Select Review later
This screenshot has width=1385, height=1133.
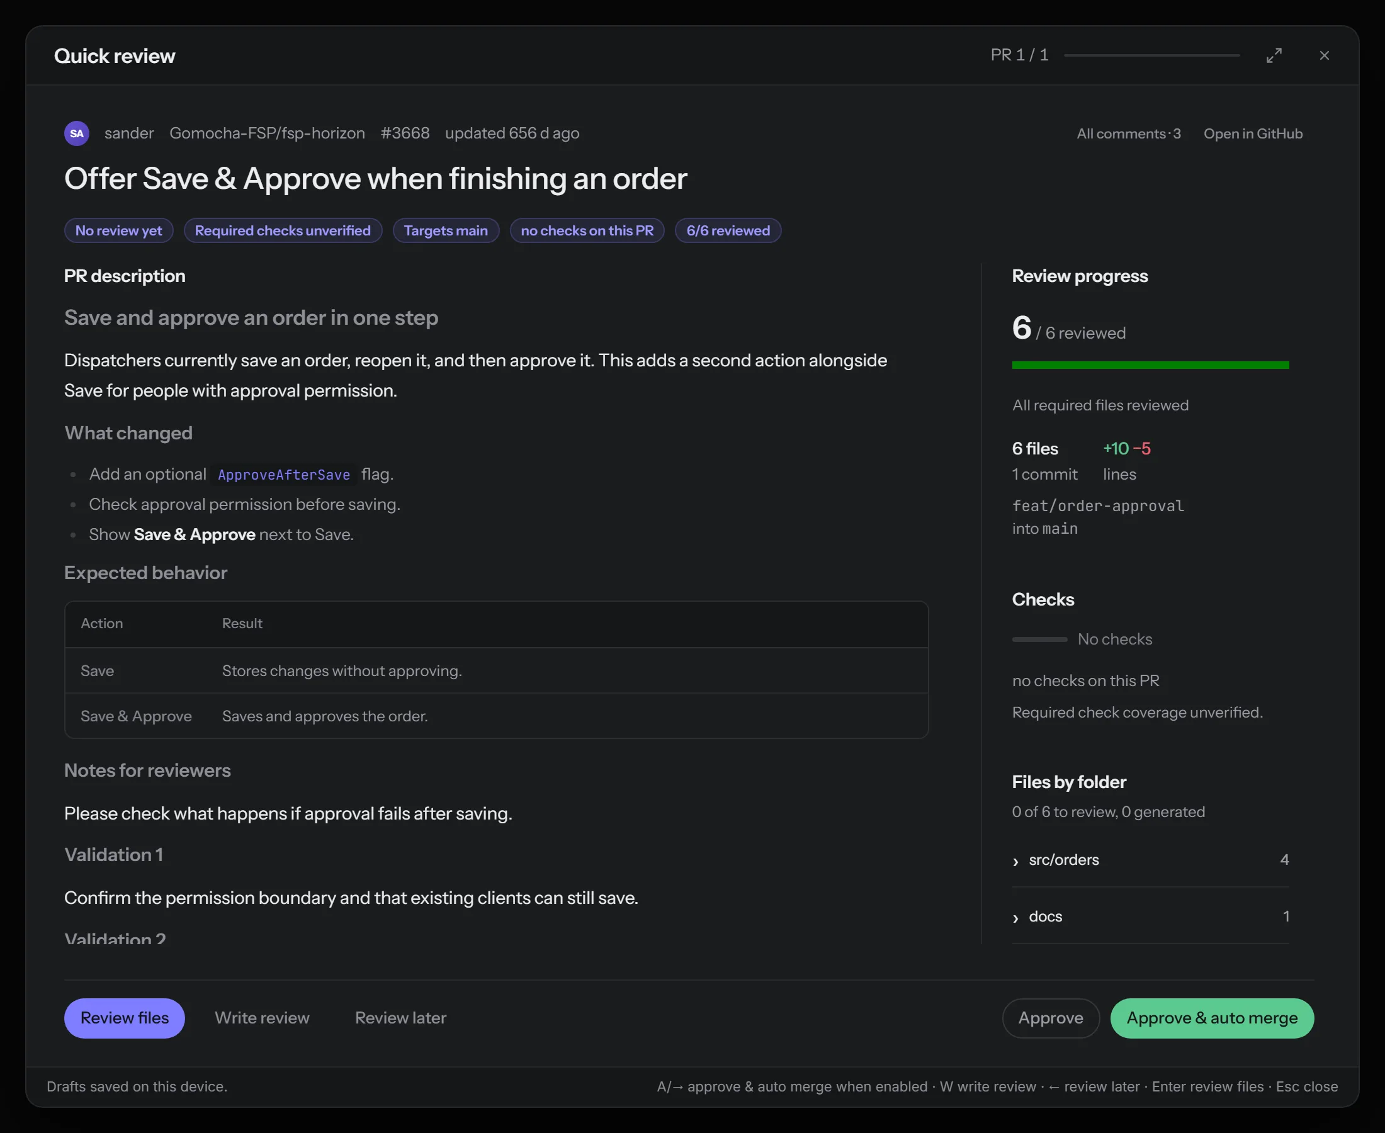pyautogui.click(x=400, y=1017)
